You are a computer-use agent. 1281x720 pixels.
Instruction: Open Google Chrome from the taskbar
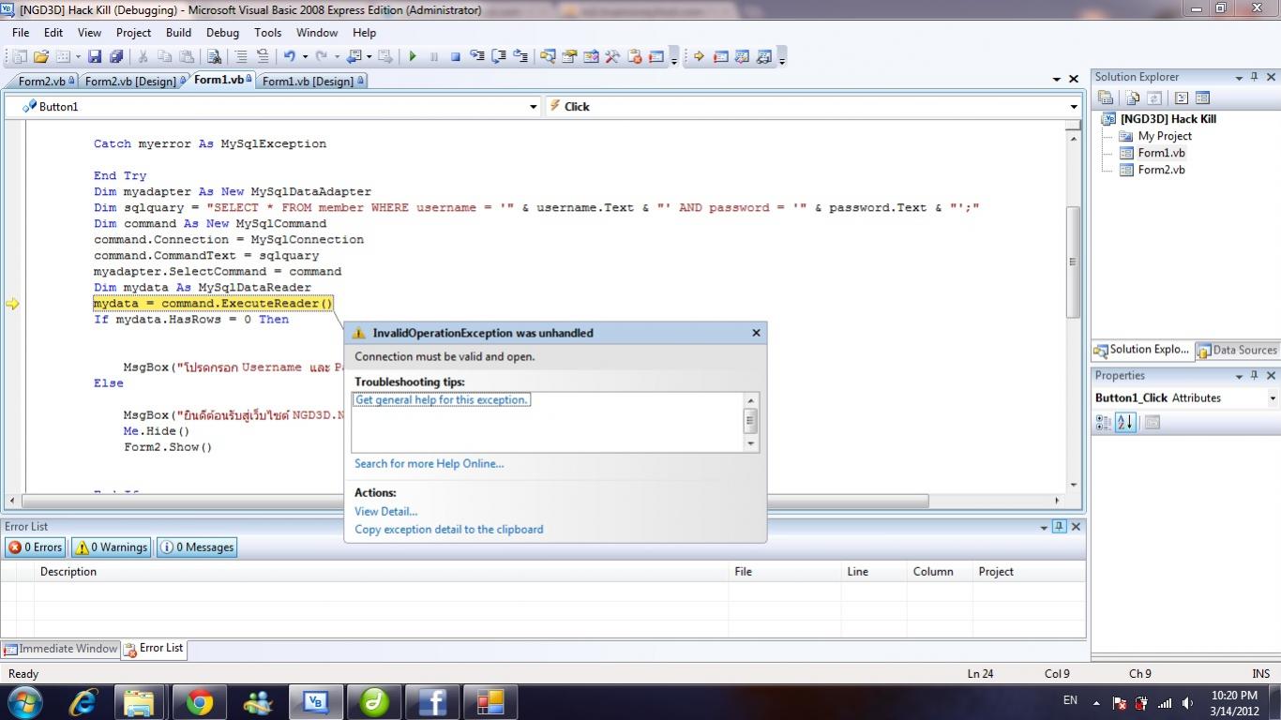pos(199,701)
